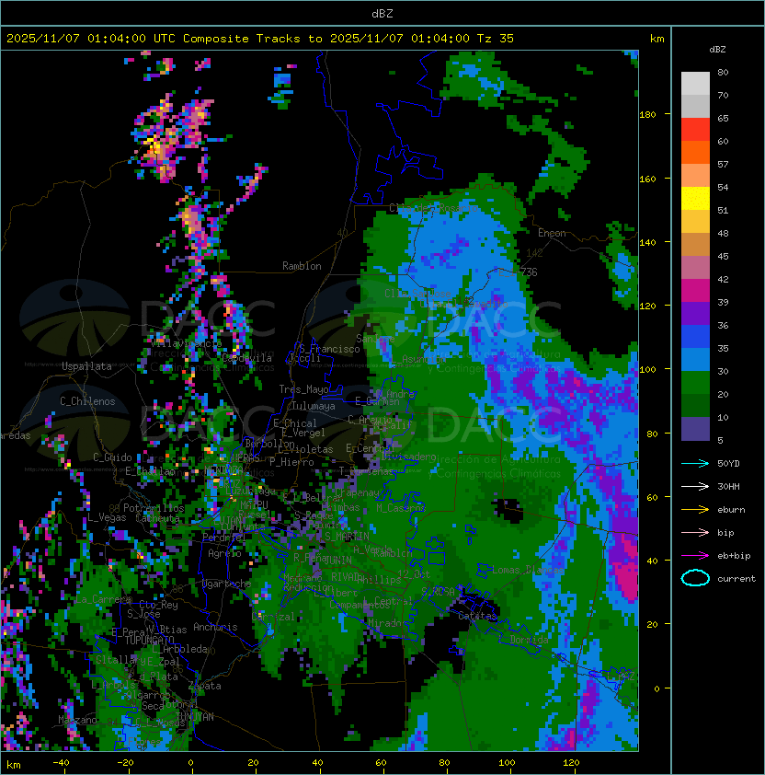Select the bright yellow swatch in dBZ scale
765x775 pixels.
[695, 198]
